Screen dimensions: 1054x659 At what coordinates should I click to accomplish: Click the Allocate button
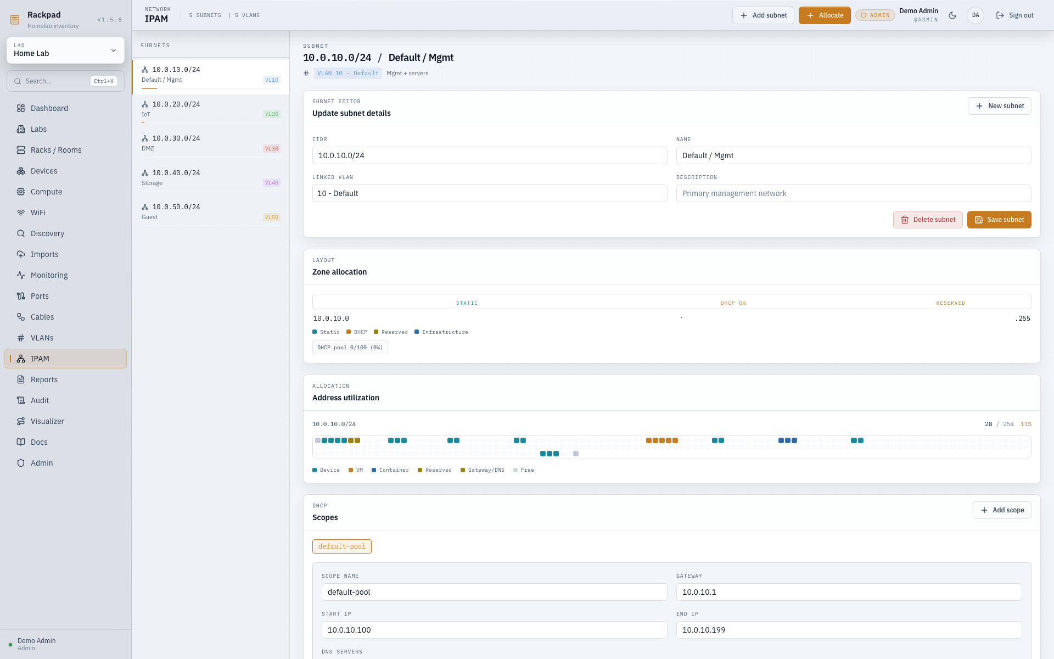(825, 15)
